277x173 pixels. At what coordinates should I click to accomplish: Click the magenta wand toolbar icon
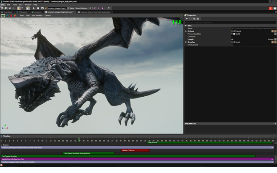tap(95, 8)
